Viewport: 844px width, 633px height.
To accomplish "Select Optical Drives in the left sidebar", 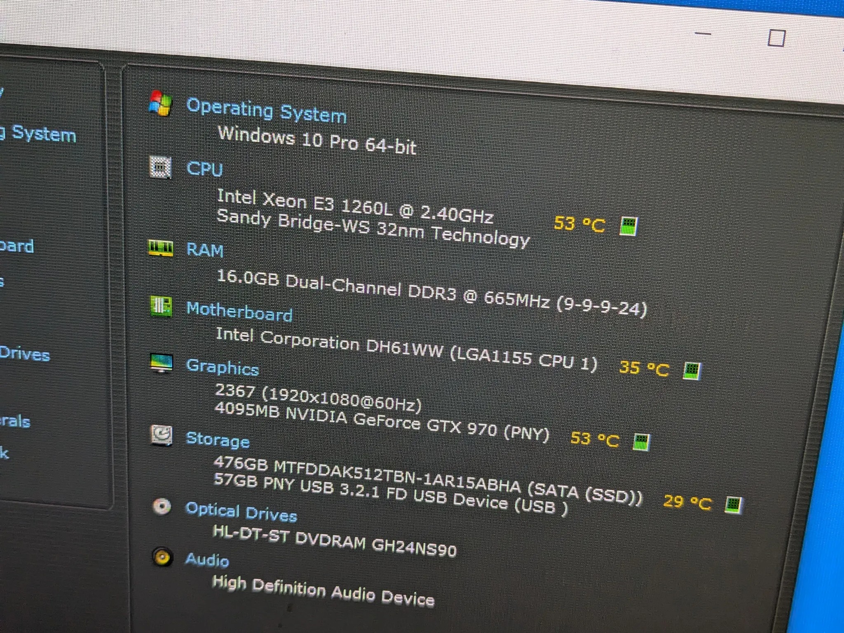I will click(x=25, y=354).
